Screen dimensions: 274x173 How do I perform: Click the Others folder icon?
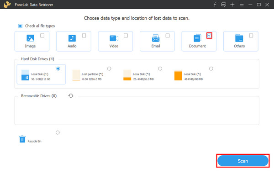tap(239, 38)
